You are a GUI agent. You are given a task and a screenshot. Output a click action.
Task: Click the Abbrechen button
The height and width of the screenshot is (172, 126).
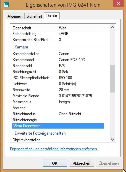(x=82, y=163)
